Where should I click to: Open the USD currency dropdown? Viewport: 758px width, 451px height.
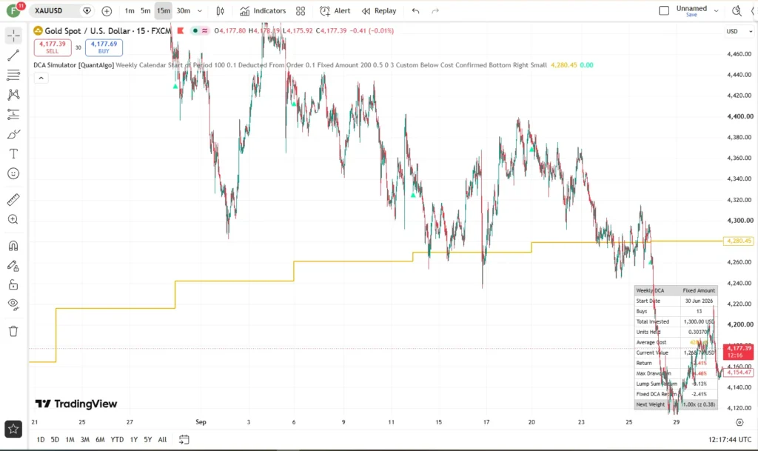(739, 31)
